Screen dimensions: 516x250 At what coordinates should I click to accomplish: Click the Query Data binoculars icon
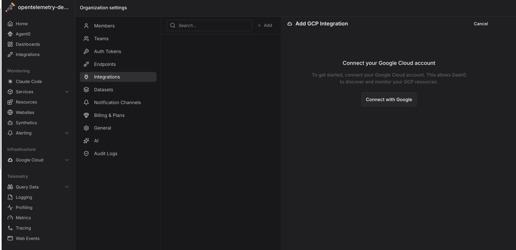pos(10,187)
